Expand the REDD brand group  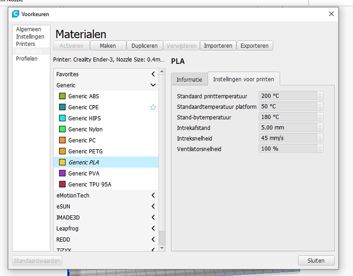pyautogui.click(x=153, y=239)
